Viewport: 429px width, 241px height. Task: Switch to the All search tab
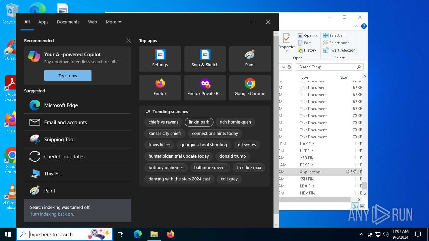click(27, 22)
